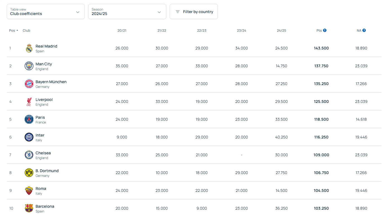
Task: Open the Pts help info icon
Action: pos(325,30)
